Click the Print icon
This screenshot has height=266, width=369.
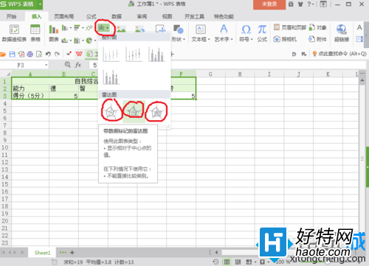point(30,54)
